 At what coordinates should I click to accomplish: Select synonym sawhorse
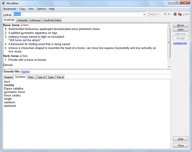tap(10, 106)
